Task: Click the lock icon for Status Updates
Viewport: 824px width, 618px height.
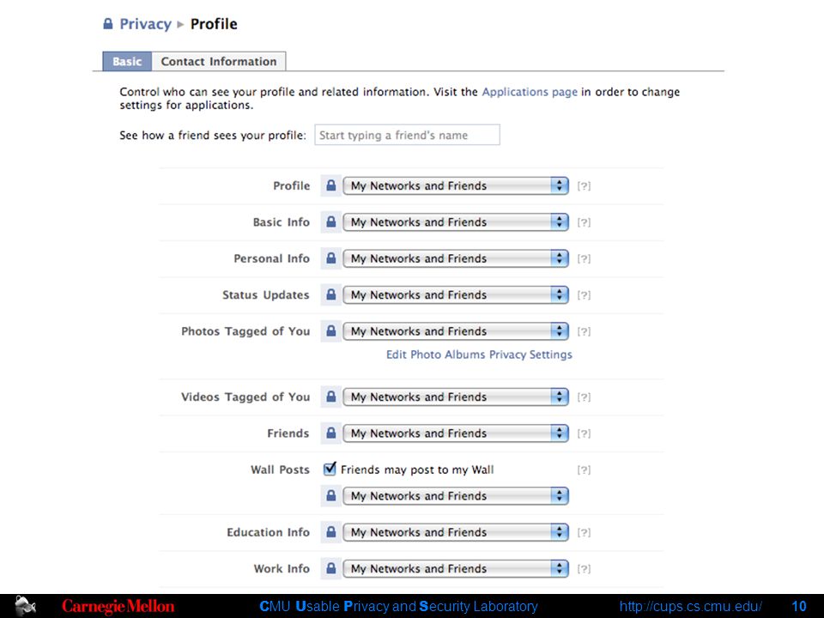Action: coord(331,294)
